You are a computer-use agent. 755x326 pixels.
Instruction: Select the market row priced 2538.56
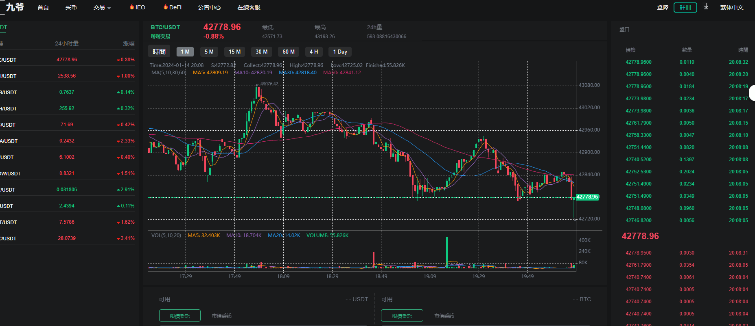(67, 76)
